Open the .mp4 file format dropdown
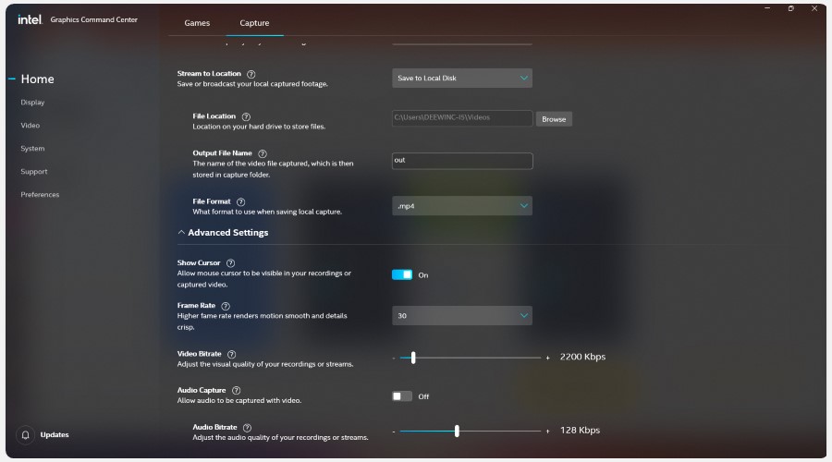832x462 pixels. (462, 206)
